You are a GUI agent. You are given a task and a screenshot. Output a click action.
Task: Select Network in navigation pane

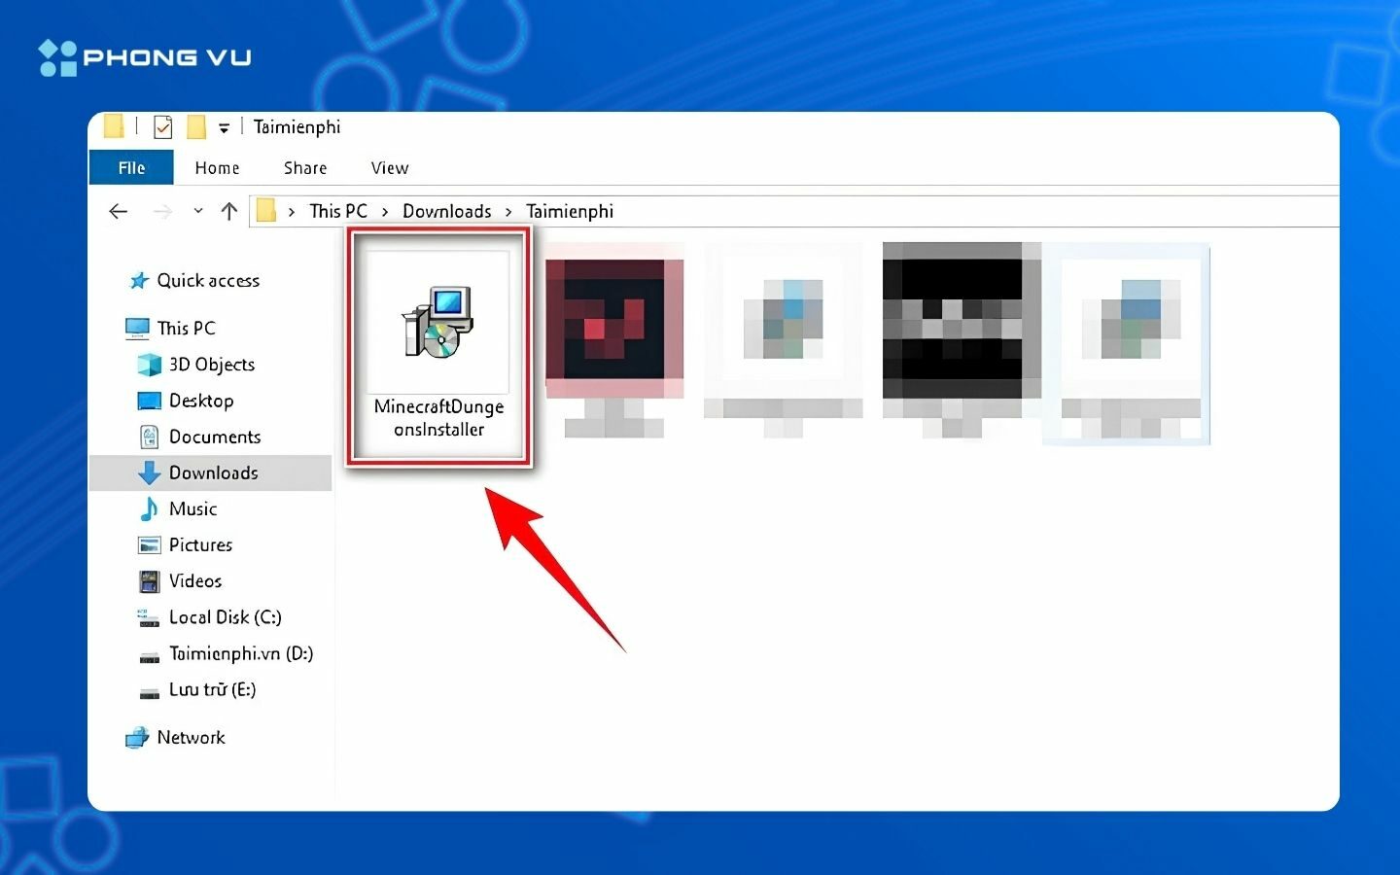[192, 738]
